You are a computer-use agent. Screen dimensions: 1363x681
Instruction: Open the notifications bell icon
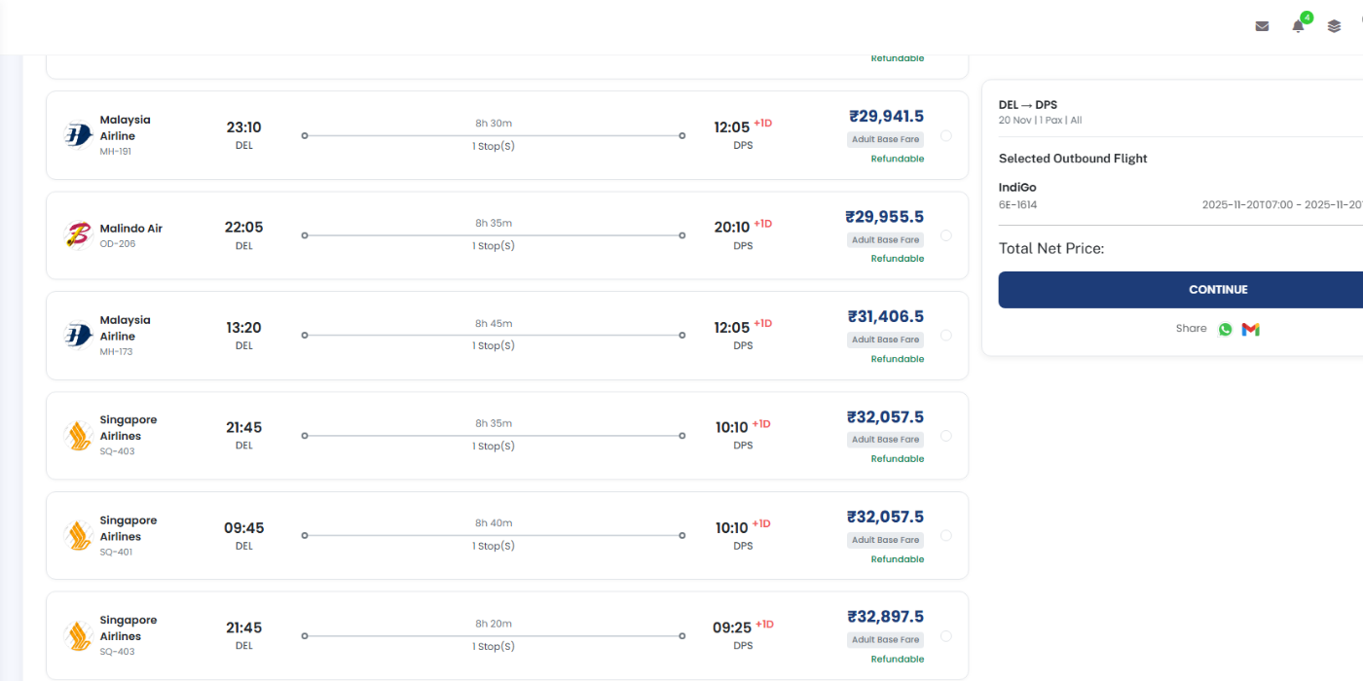(1298, 26)
